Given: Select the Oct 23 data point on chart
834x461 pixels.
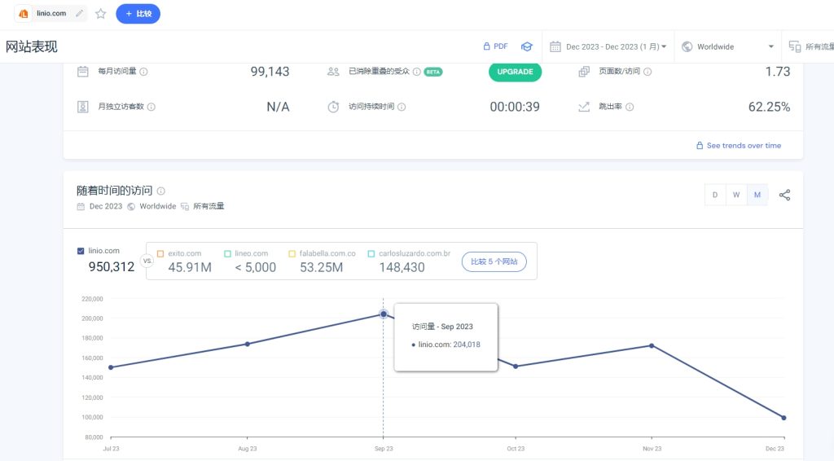Looking at the screenshot, I should (x=516, y=367).
